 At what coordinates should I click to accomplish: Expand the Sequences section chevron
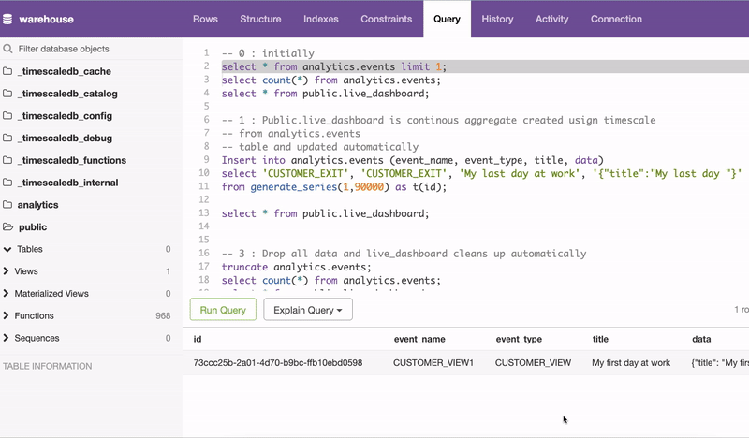pos(6,338)
